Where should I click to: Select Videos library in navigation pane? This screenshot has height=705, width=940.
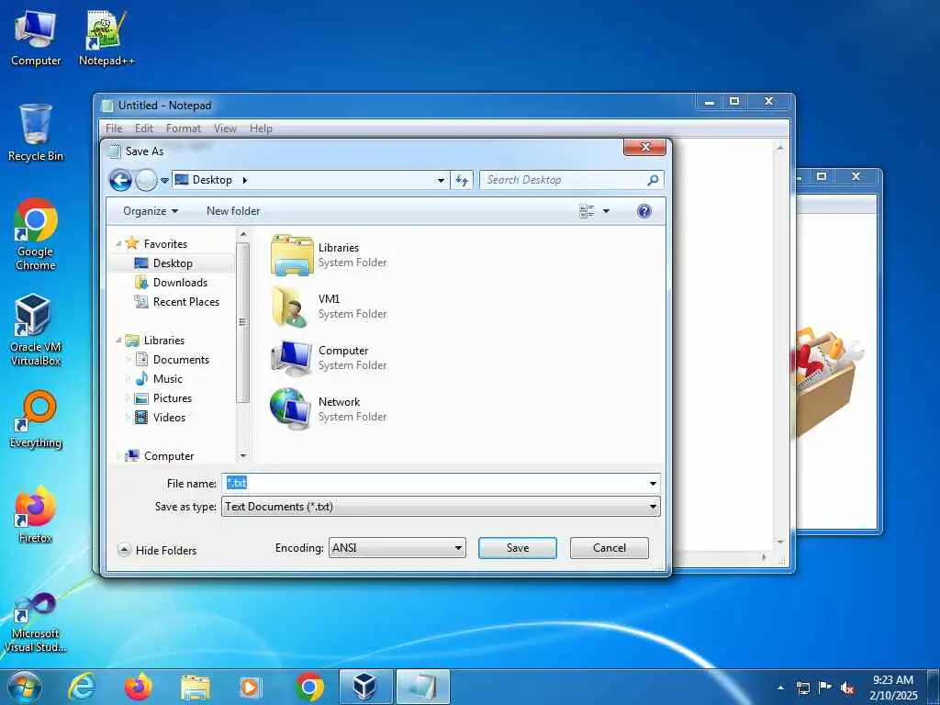tap(169, 418)
